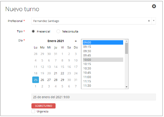
Task: Choose the 09:15 time slot
Action: [x=103, y=47]
